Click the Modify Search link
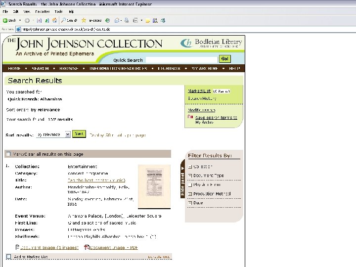Image resolution: width=356 pixels, height=267 pixels. [201, 110]
